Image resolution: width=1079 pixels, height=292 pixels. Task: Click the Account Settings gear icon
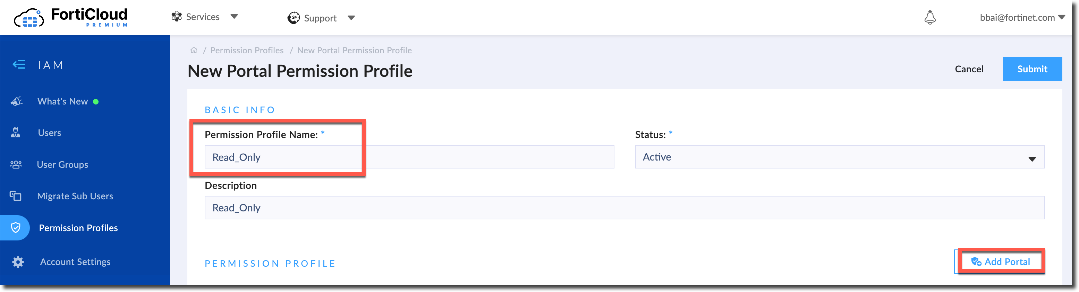point(18,262)
